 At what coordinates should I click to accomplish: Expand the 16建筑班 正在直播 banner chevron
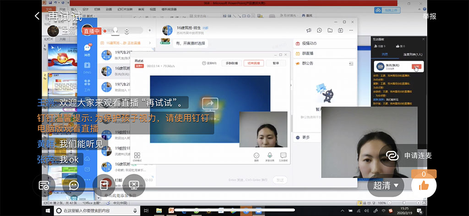pyautogui.click(x=150, y=43)
